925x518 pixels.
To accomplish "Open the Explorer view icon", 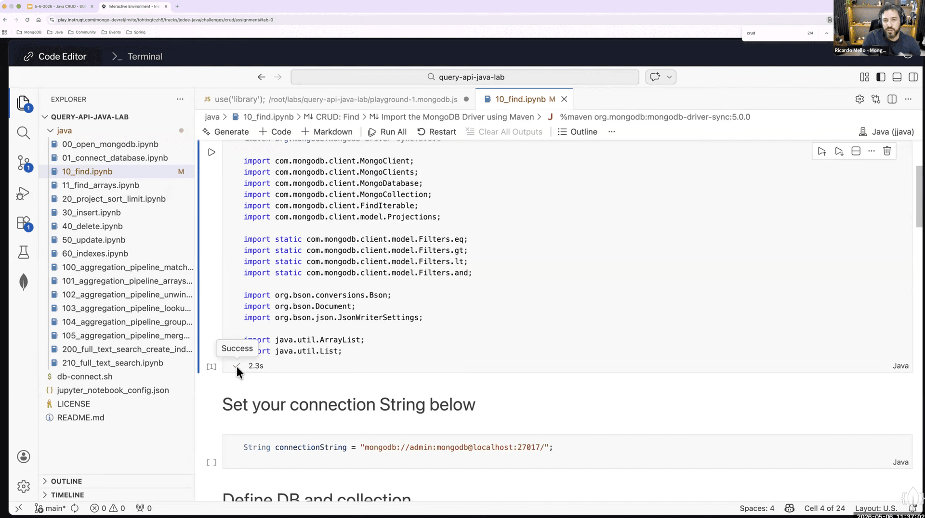I will pos(23,103).
